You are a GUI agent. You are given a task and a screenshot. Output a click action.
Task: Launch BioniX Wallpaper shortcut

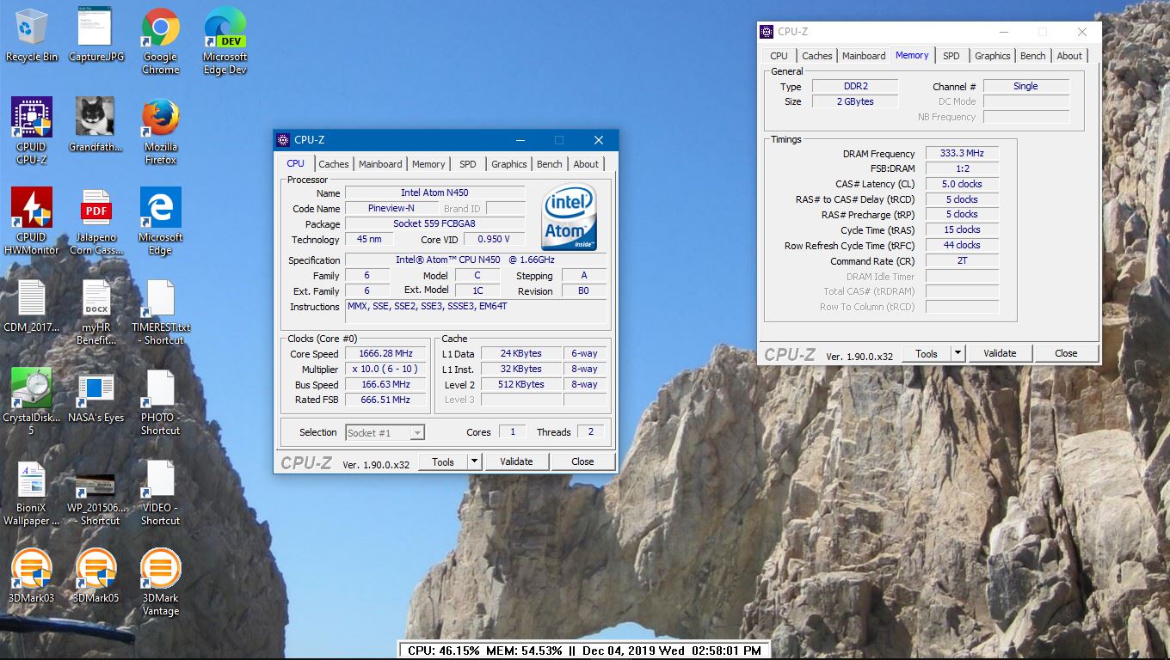tap(32, 492)
